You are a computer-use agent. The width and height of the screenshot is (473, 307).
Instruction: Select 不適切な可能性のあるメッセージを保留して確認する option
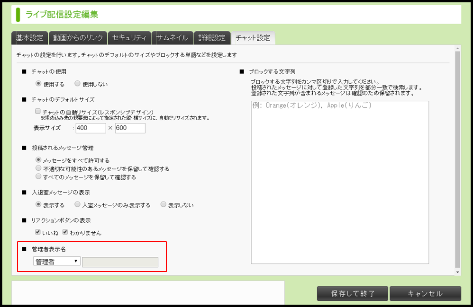38,168
